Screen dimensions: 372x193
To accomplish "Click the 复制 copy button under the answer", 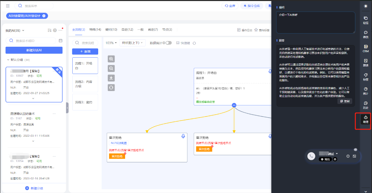I will (345, 101).
